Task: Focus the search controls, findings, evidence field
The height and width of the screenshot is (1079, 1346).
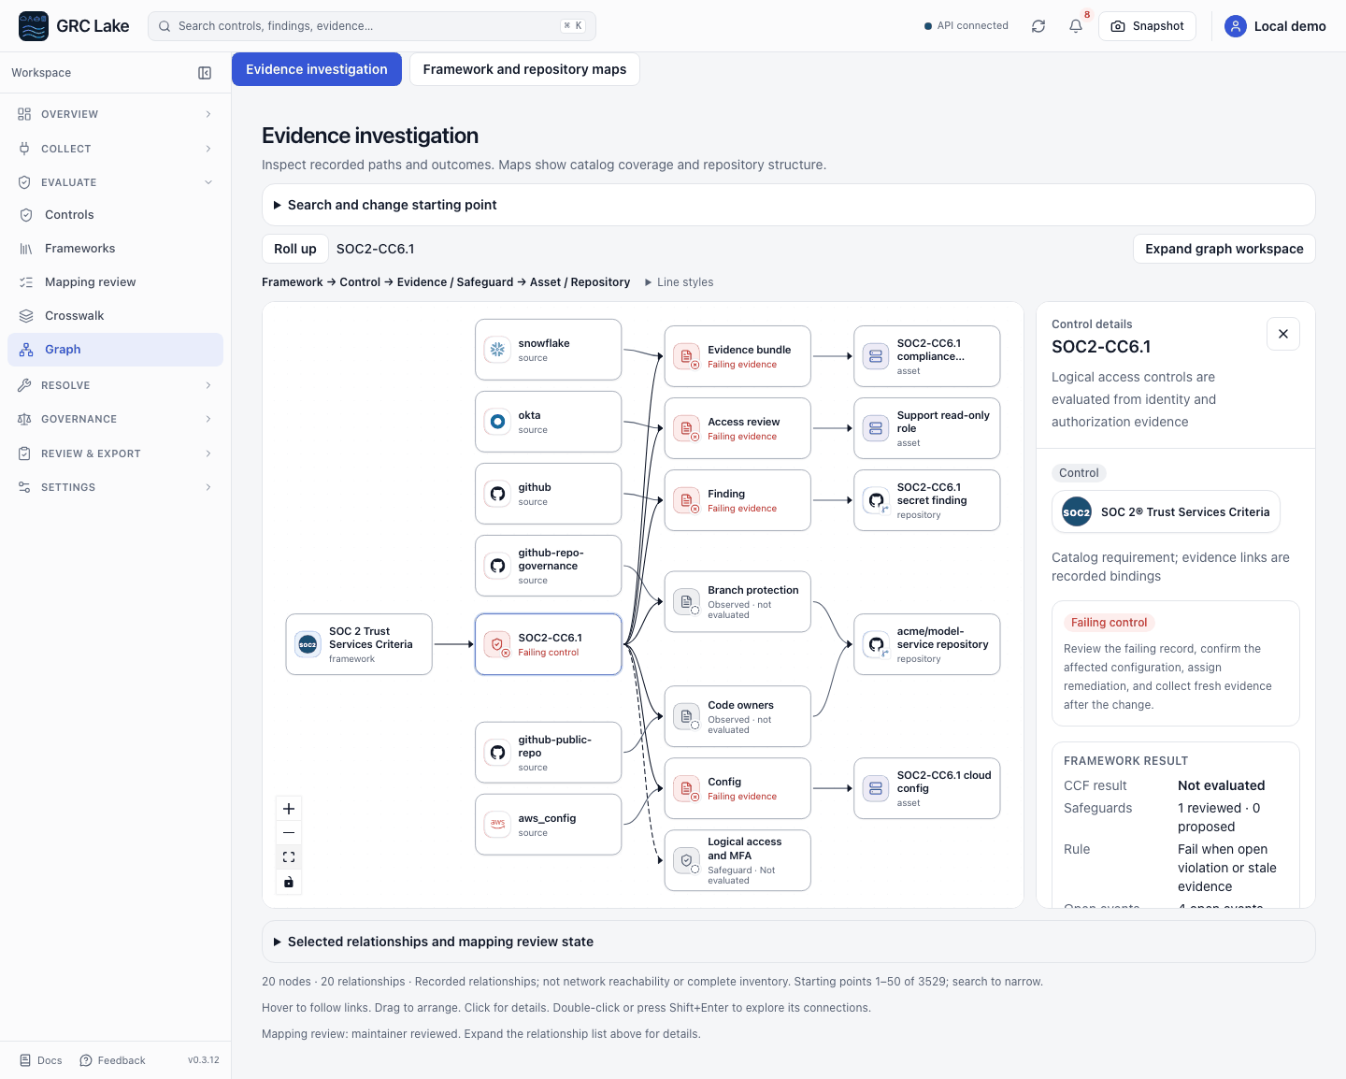Action: pyautogui.click(x=372, y=26)
